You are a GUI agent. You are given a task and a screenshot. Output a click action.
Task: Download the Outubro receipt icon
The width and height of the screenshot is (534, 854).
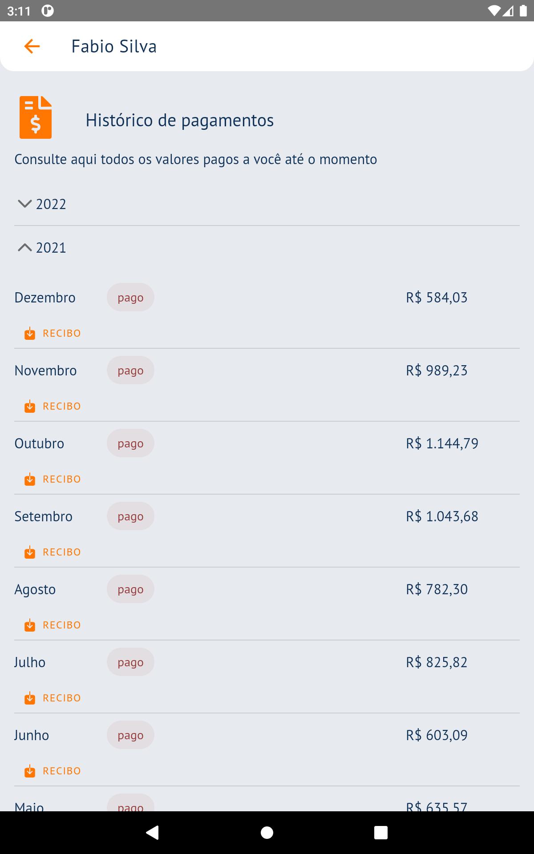pyautogui.click(x=30, y=479)
